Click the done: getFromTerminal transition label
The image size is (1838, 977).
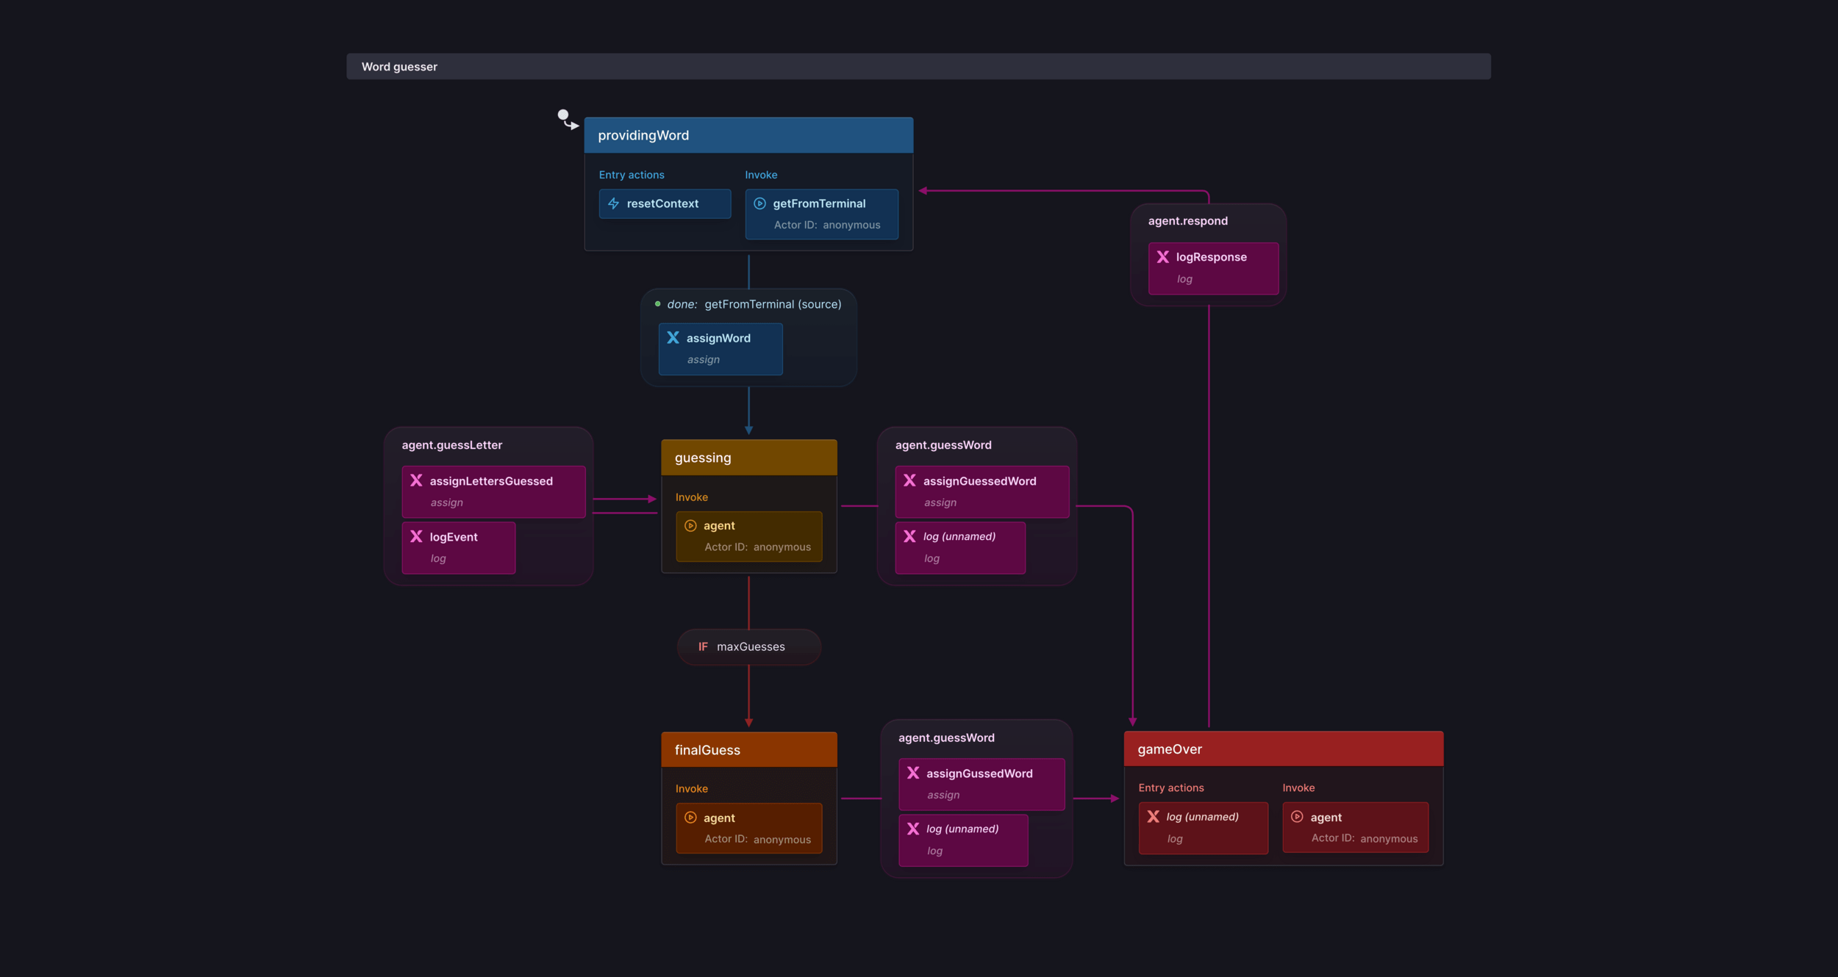click(x=754, y=304)
